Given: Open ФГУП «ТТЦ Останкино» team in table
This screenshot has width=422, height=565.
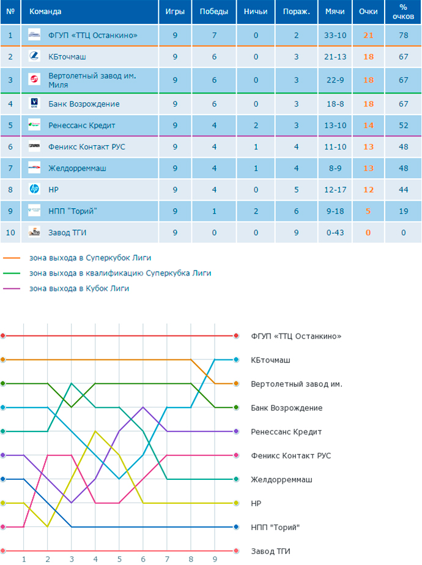Looking at the screenshot, I should coord(93,36).
